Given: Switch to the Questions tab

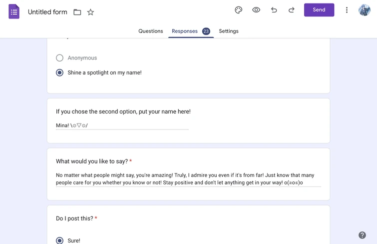Looking at the screenshot, I should 150,31.
